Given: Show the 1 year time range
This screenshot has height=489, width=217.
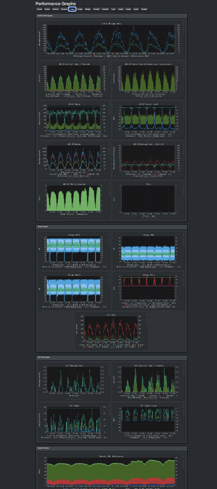Looking at the screenshot, I should click(x=114, y=9).
